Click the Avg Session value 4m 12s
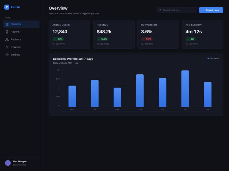The height and width of the screenshot is (171, 229). [194, 32]
